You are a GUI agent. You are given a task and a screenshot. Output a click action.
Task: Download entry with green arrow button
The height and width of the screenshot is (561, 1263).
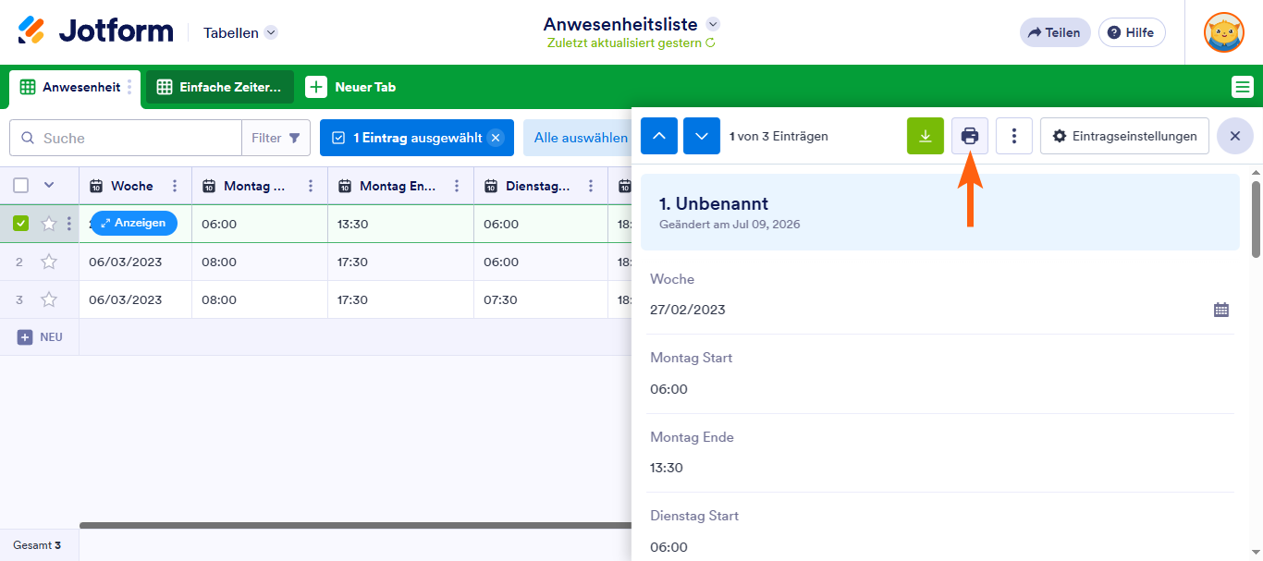926,136
